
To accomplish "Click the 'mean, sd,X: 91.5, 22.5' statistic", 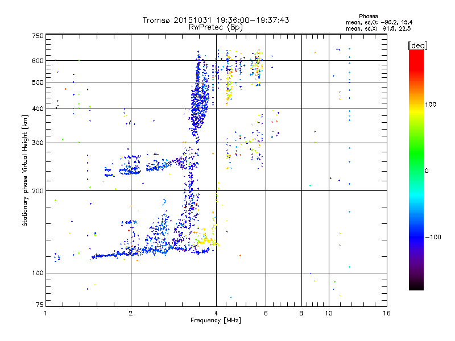I will [x=378, y=28].
